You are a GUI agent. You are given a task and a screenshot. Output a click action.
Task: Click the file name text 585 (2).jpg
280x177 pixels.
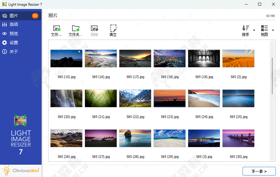(x=239, y=77)
